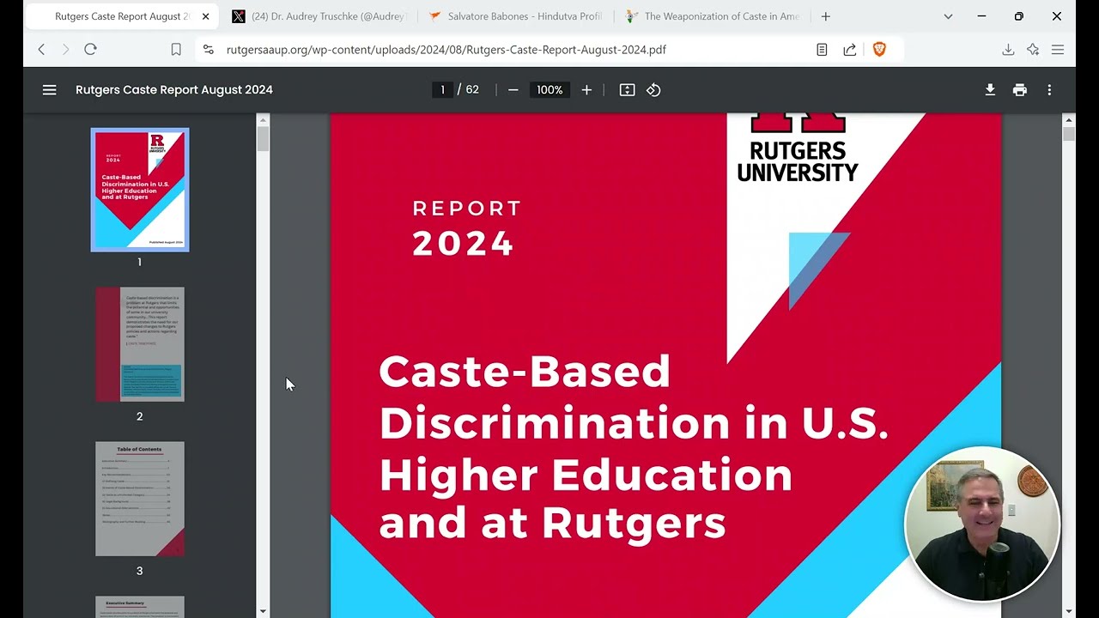
Task: Switch to The Weaponization of Caste tab
Action: (712, 16)
